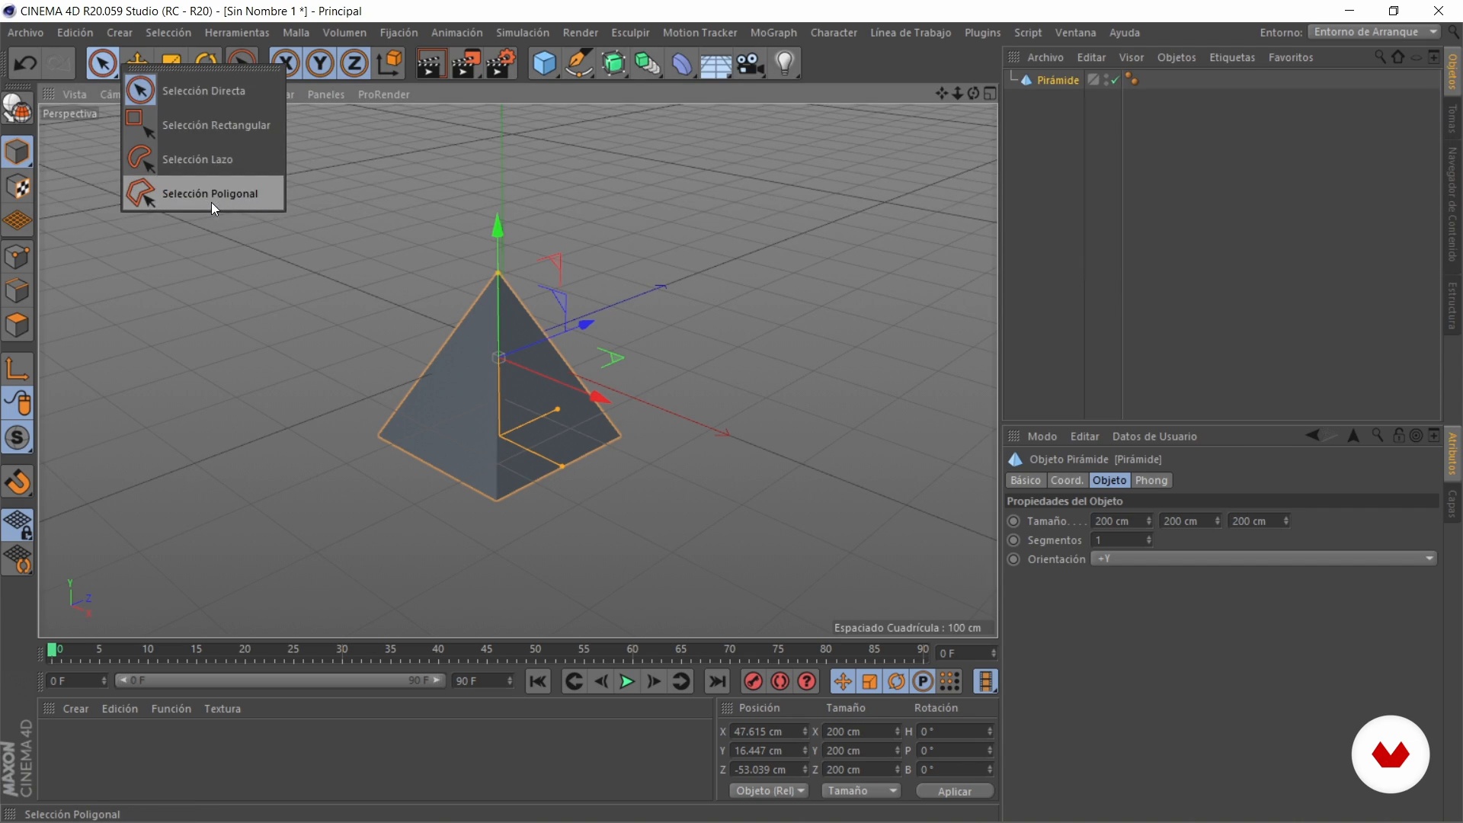
Task: Toggle position keyframe recording icon
Action: 842,681
